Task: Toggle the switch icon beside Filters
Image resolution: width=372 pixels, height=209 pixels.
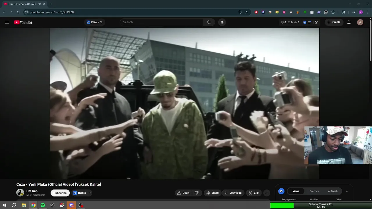Action: click(x=101, y=22)
